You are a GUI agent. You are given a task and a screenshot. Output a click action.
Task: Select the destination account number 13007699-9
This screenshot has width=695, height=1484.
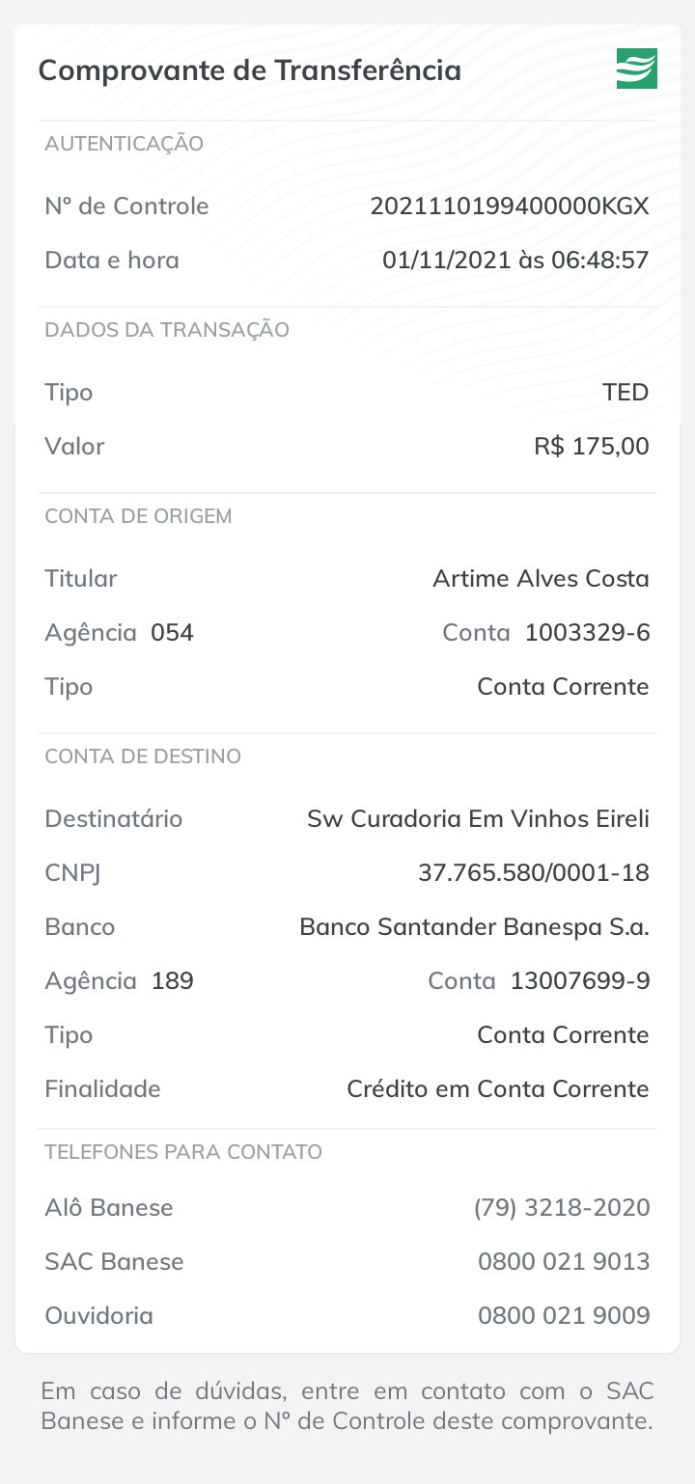(579, 981)
